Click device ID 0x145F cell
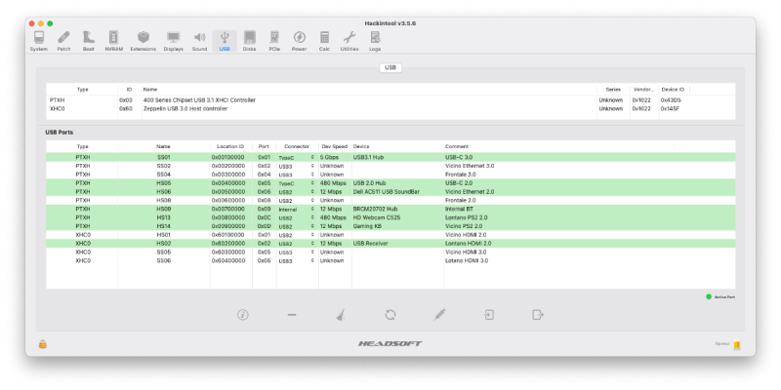The width and height of the screenshot is (781, 390). (x=670, y=108)
